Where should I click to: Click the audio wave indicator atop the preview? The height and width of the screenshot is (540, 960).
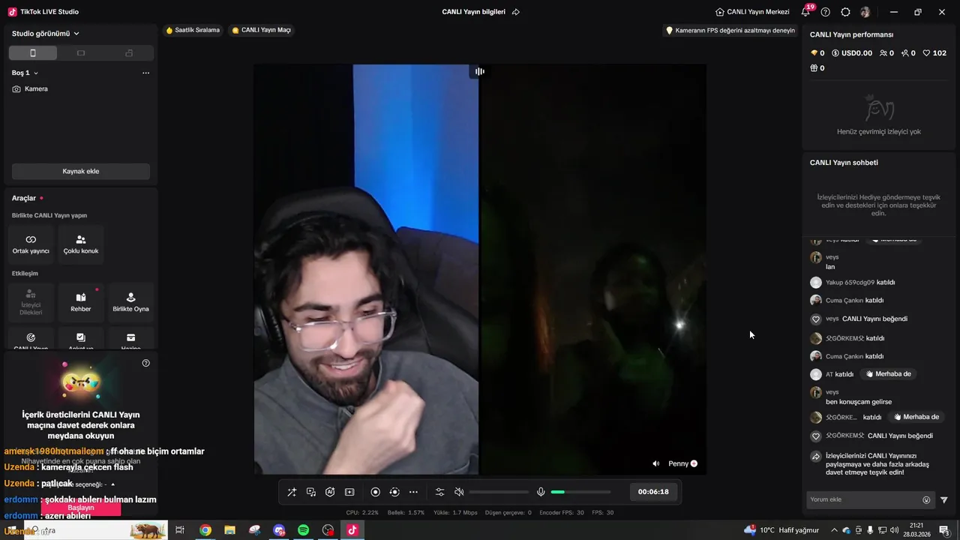tap(480, 71)
